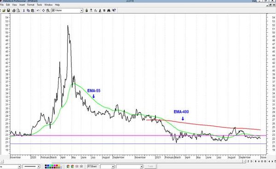Screen dimensions: 276x169
Task: Click the EMA-55 chart label
Action: [94, 91]
